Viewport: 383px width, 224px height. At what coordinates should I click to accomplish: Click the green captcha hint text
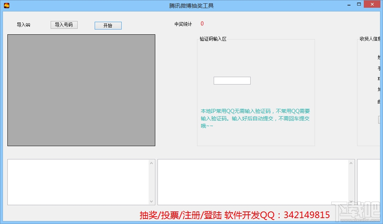(x=255, y=118)
